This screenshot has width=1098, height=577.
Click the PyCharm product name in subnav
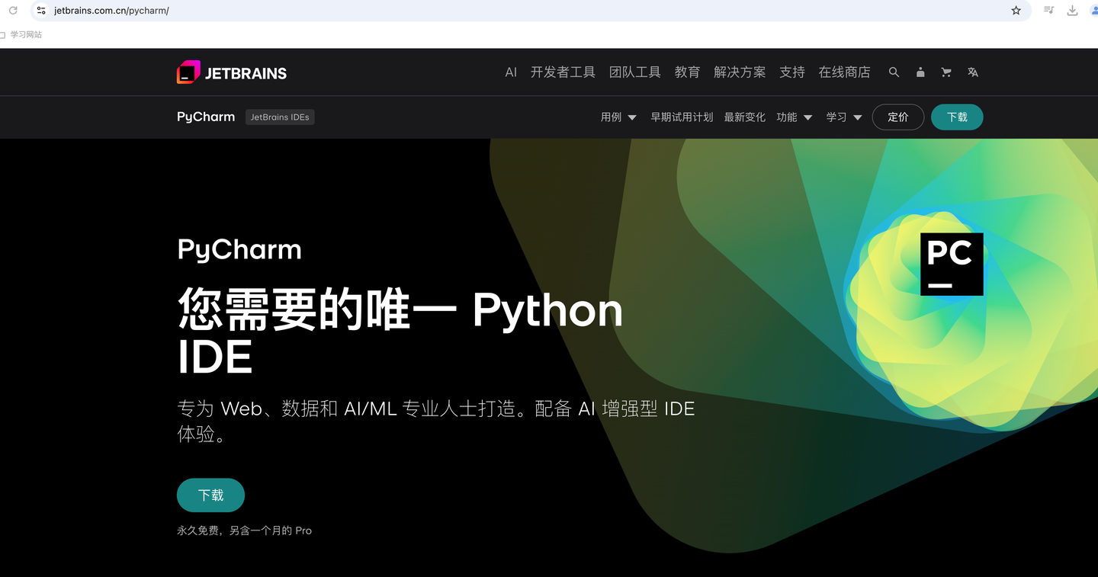click(206, 117)
